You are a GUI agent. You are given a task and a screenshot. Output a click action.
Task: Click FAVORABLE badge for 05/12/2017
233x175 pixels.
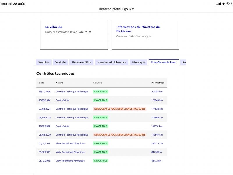pyautogui.click(x=100, y=143)
